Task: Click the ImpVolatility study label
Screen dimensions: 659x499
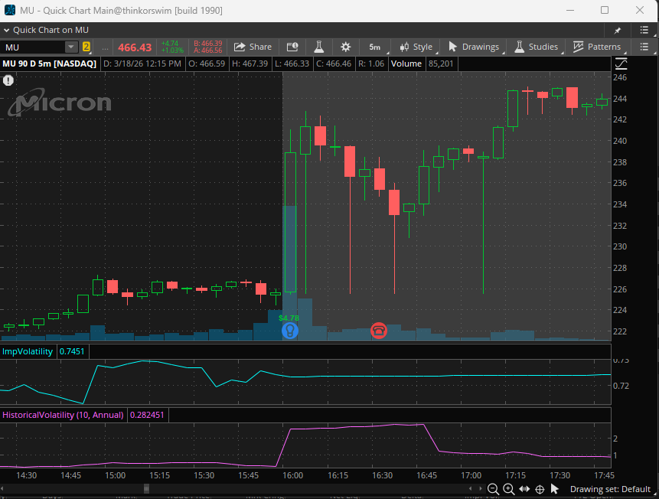Action: [28, 351]
